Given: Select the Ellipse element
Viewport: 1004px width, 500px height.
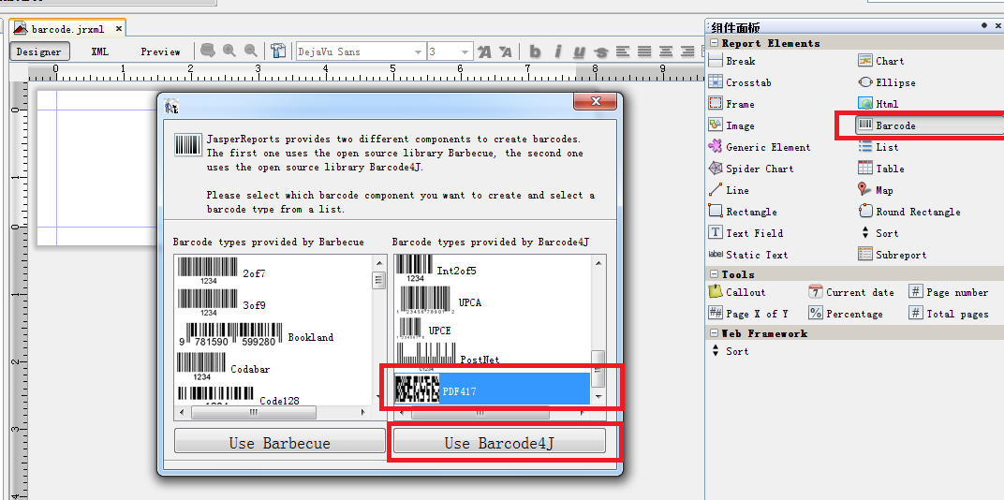Looking at the screenshot, I should [x=887, y=82].
